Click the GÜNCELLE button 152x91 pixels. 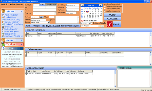112,19
